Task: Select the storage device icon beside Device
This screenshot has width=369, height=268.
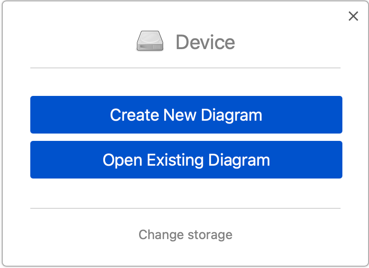Action: click(x=150, y=41)
